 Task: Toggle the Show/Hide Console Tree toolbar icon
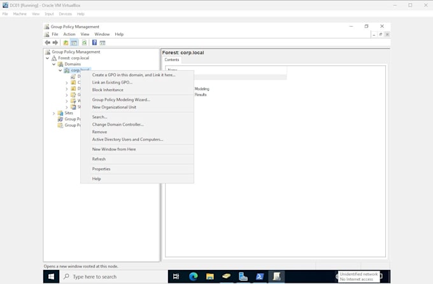[x=74, y=43]
